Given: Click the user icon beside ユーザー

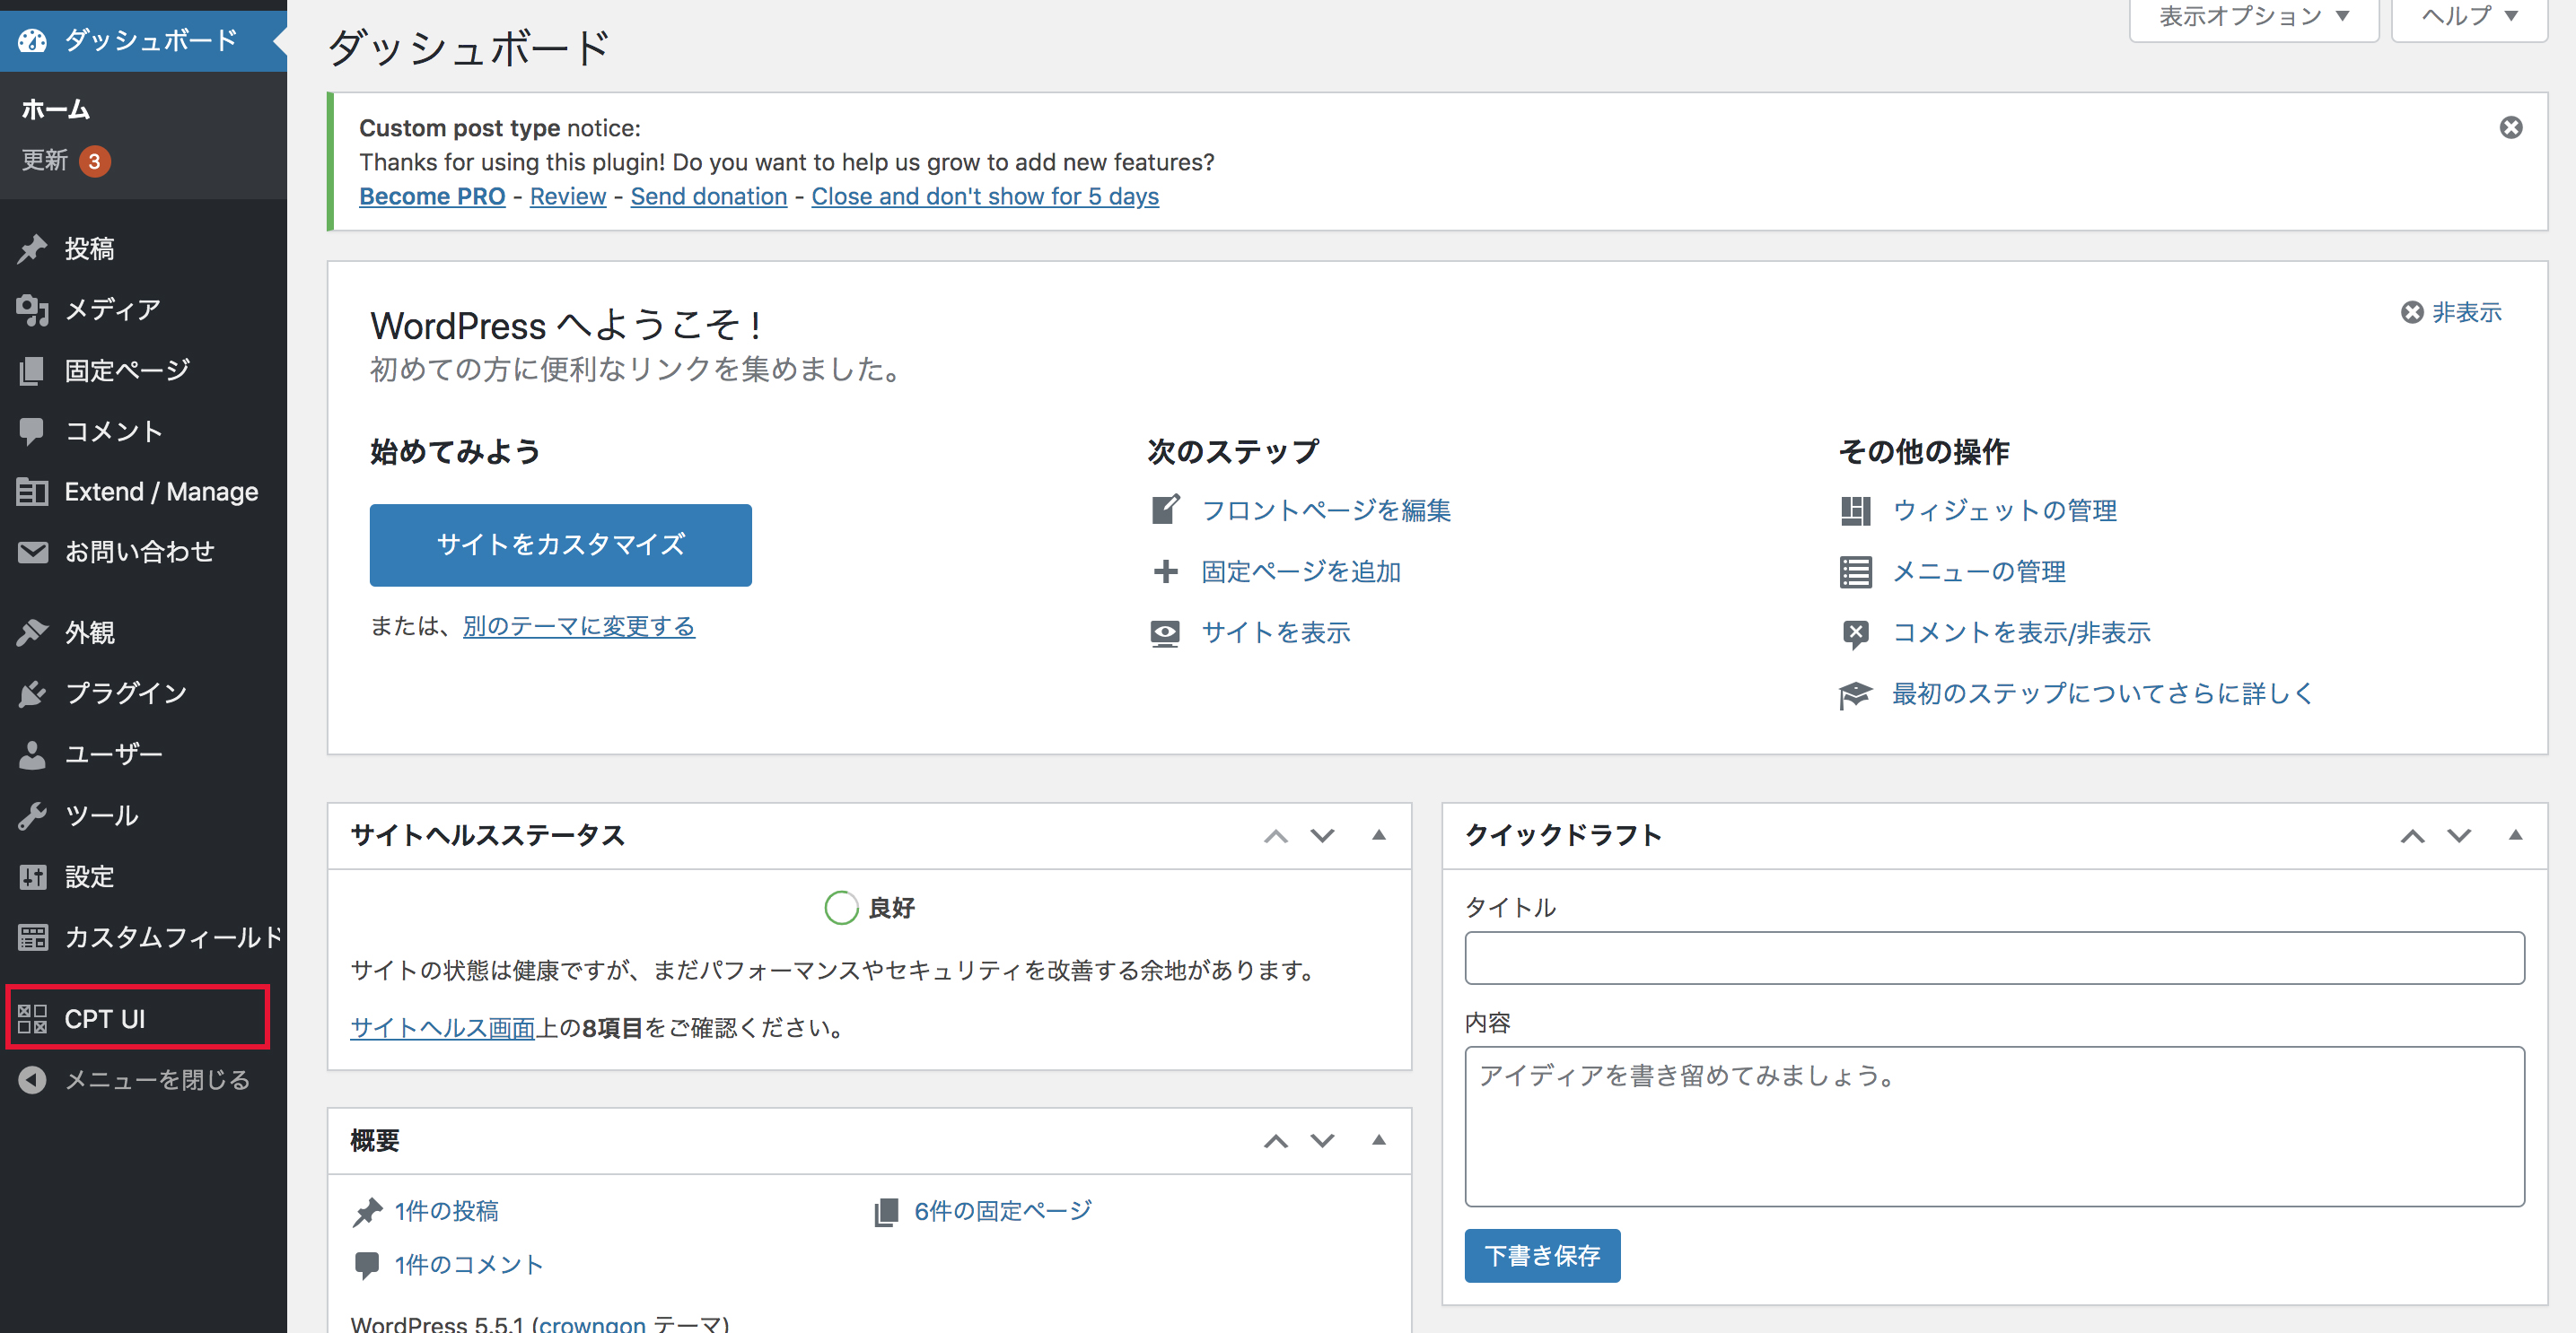Looking at the screenshot, I should point(32,754).
